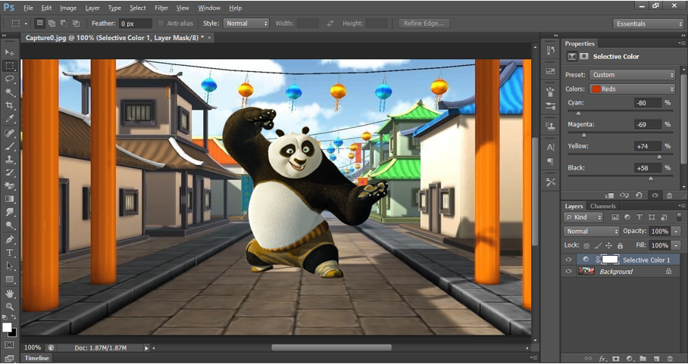Select the Brush tool
Image resolution: width=688 pixels, height=364 pixels.
(x=10, y=146)
